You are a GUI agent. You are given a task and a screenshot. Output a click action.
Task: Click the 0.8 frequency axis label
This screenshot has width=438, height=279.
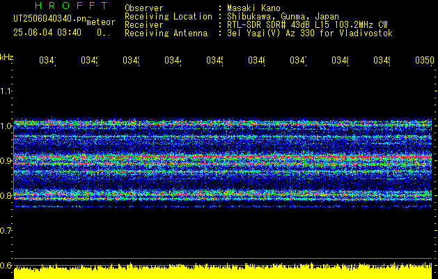pyautogui.click(x=6, y=195)
